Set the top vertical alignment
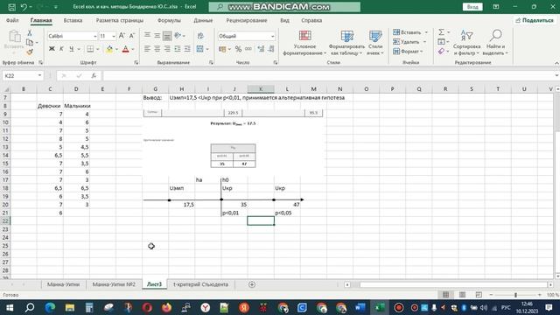The height and width of the screenshot is (315, 560). point(147,35)
